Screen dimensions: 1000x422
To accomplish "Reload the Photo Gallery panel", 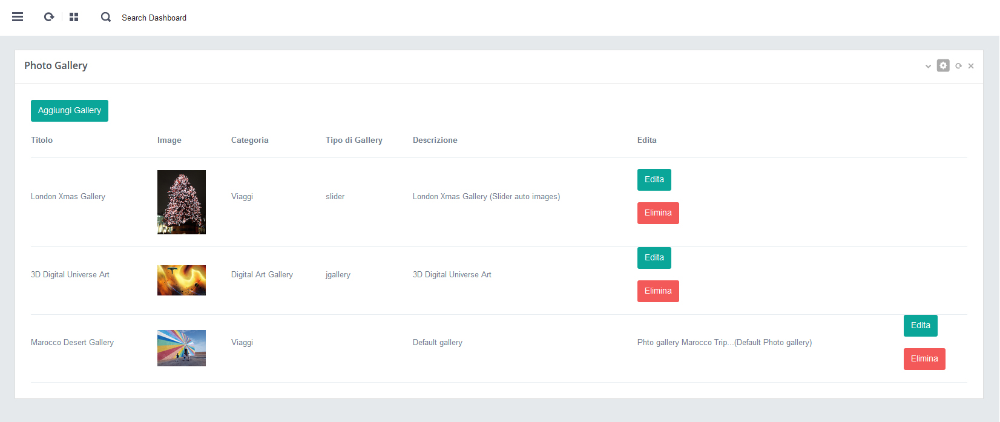I will 958,66.
